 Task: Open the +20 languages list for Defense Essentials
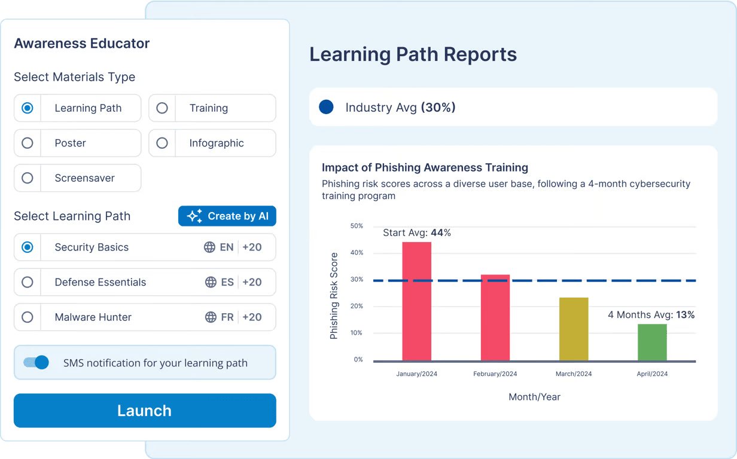click(x=254, y=282)
